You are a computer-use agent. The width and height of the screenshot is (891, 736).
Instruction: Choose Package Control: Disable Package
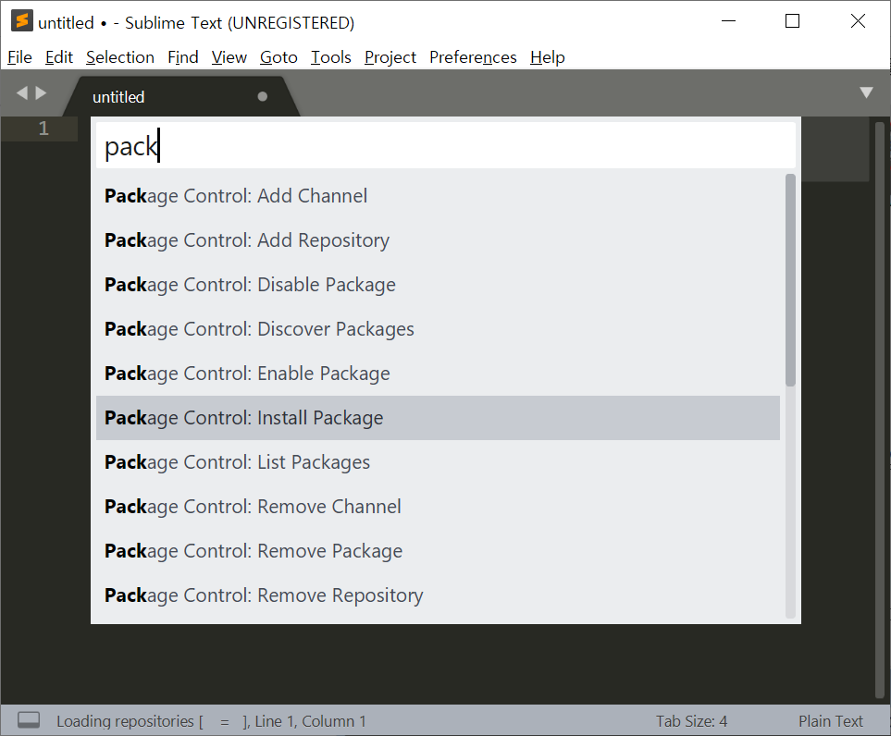click(x=438, y=285)
